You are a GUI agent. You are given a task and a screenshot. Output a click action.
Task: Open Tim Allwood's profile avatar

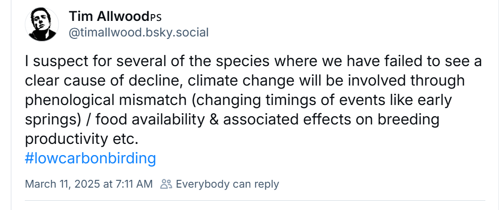42,25
